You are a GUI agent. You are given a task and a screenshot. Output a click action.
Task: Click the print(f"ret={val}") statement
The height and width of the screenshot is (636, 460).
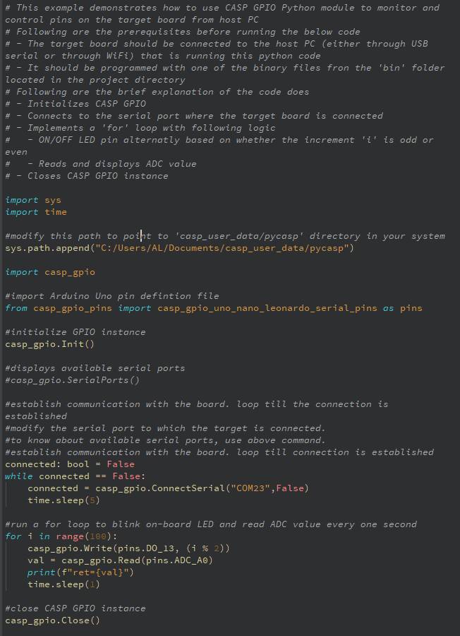pos(80,572)
